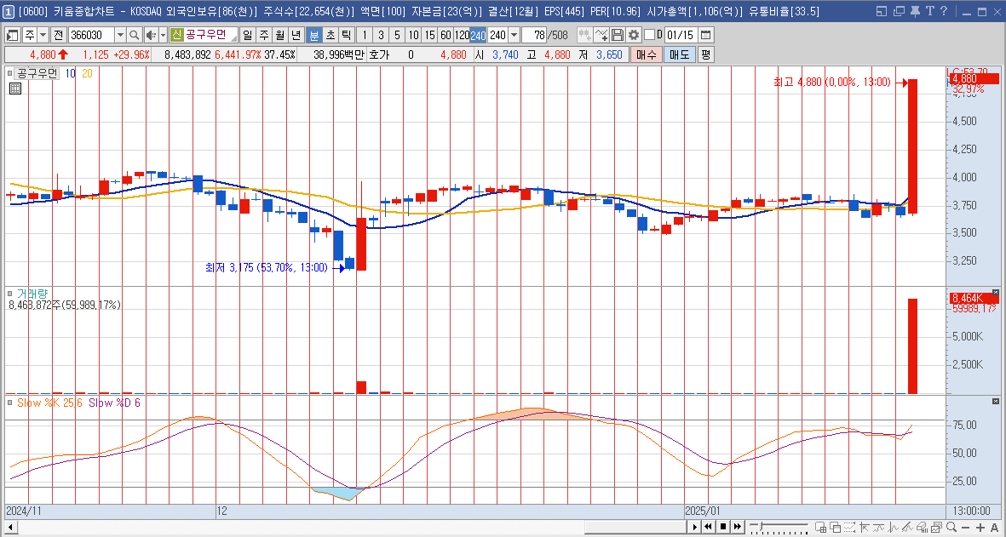Image resolution: width=1006 pixels, height=537 pixels.
Task: Select the 120 minute interval tab
Action: point(462,35)
